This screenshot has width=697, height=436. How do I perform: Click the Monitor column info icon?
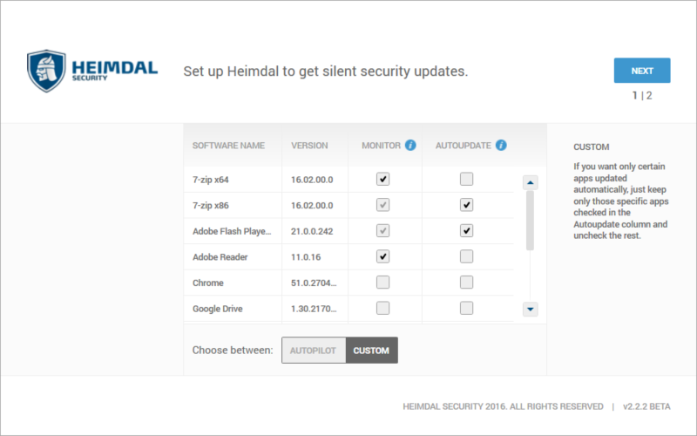410,145
